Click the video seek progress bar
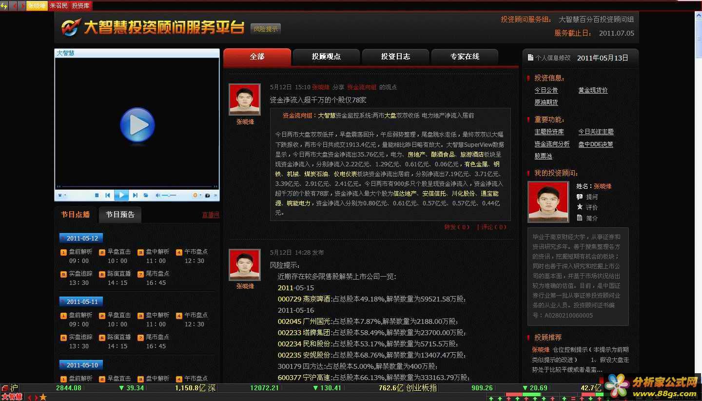Image resolution: width=702 pixels, height=401 pixels. pos(137,186)
